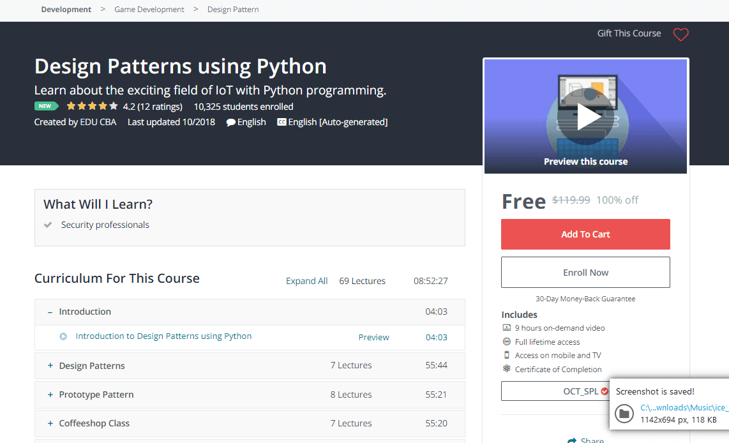Open the saved screenshot folder icon
Screen dimensions: 729x443
coord(624,413)
